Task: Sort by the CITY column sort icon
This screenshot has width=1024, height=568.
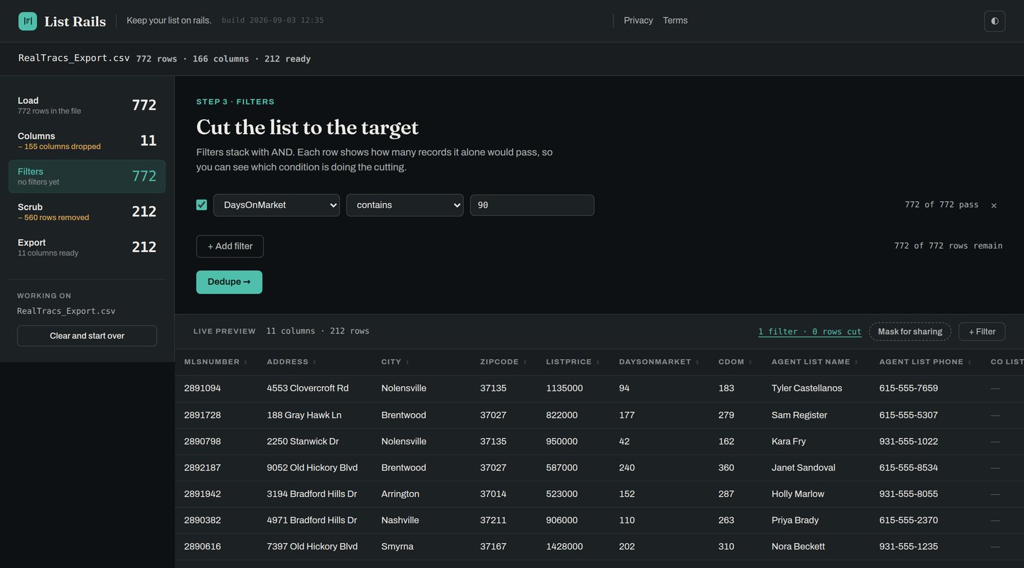Action: (x=407, y=362)
